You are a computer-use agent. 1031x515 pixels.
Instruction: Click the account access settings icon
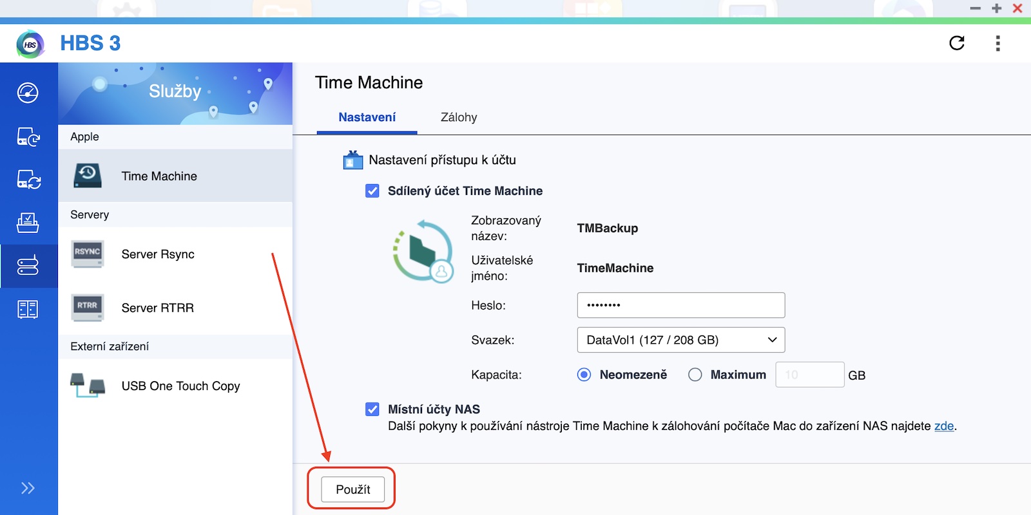pyautogui.click(x=353, y=160)
